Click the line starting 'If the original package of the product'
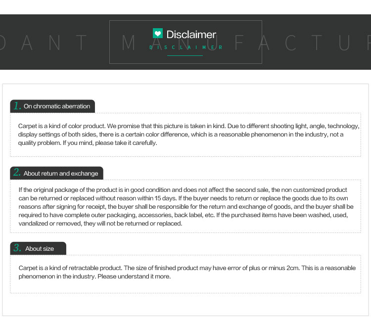371x324 pixels. coord(183,190)
